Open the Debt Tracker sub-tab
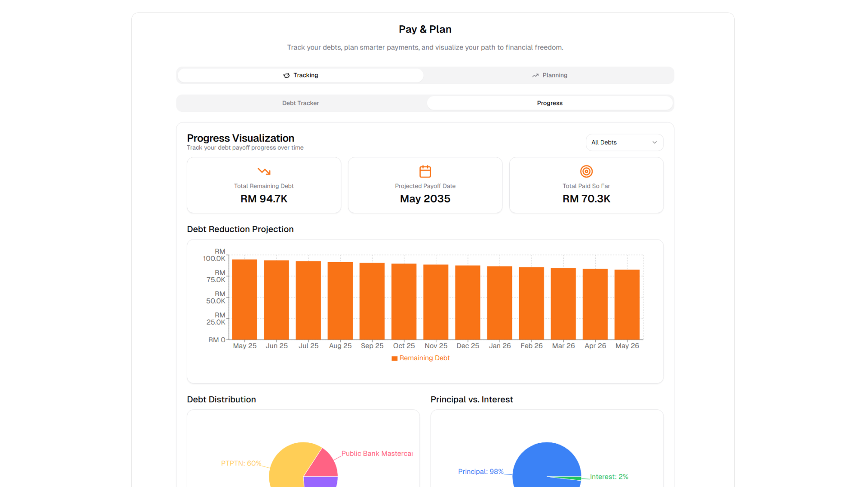The width and height of the screenshot is (866, 487). 300,103
